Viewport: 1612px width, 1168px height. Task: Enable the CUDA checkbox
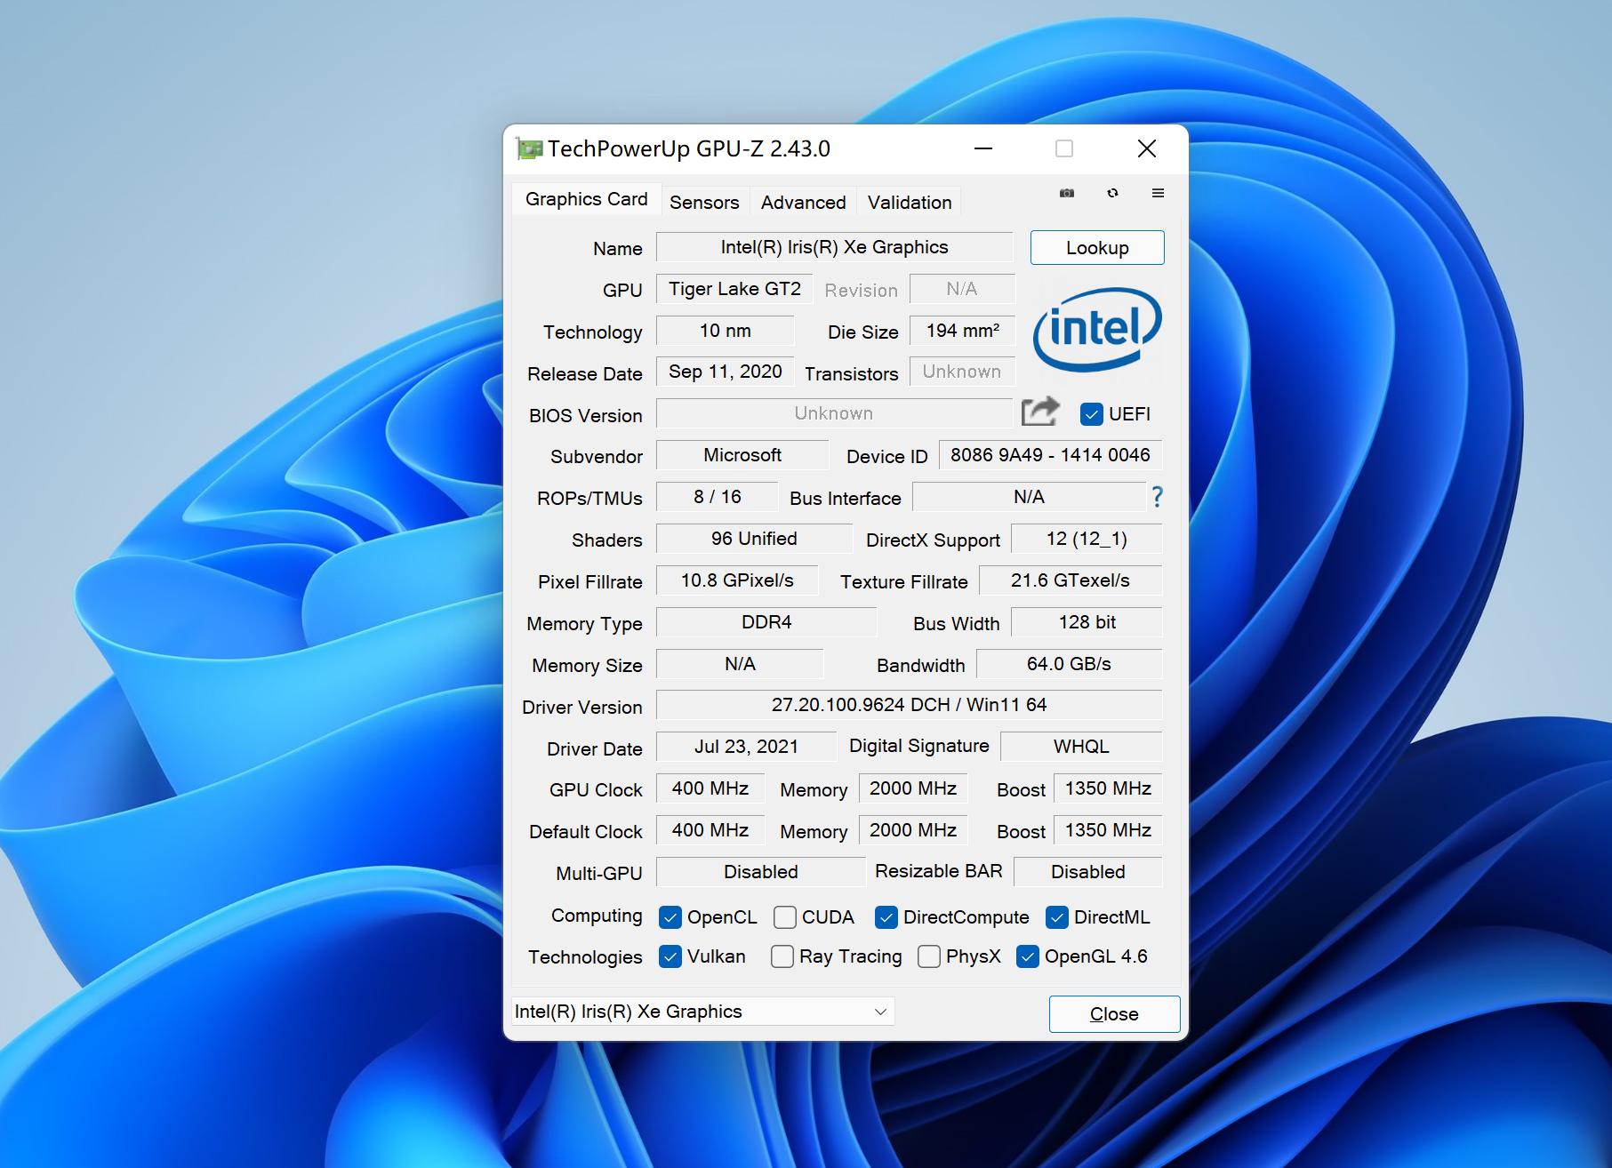click(x=784, y=917)
